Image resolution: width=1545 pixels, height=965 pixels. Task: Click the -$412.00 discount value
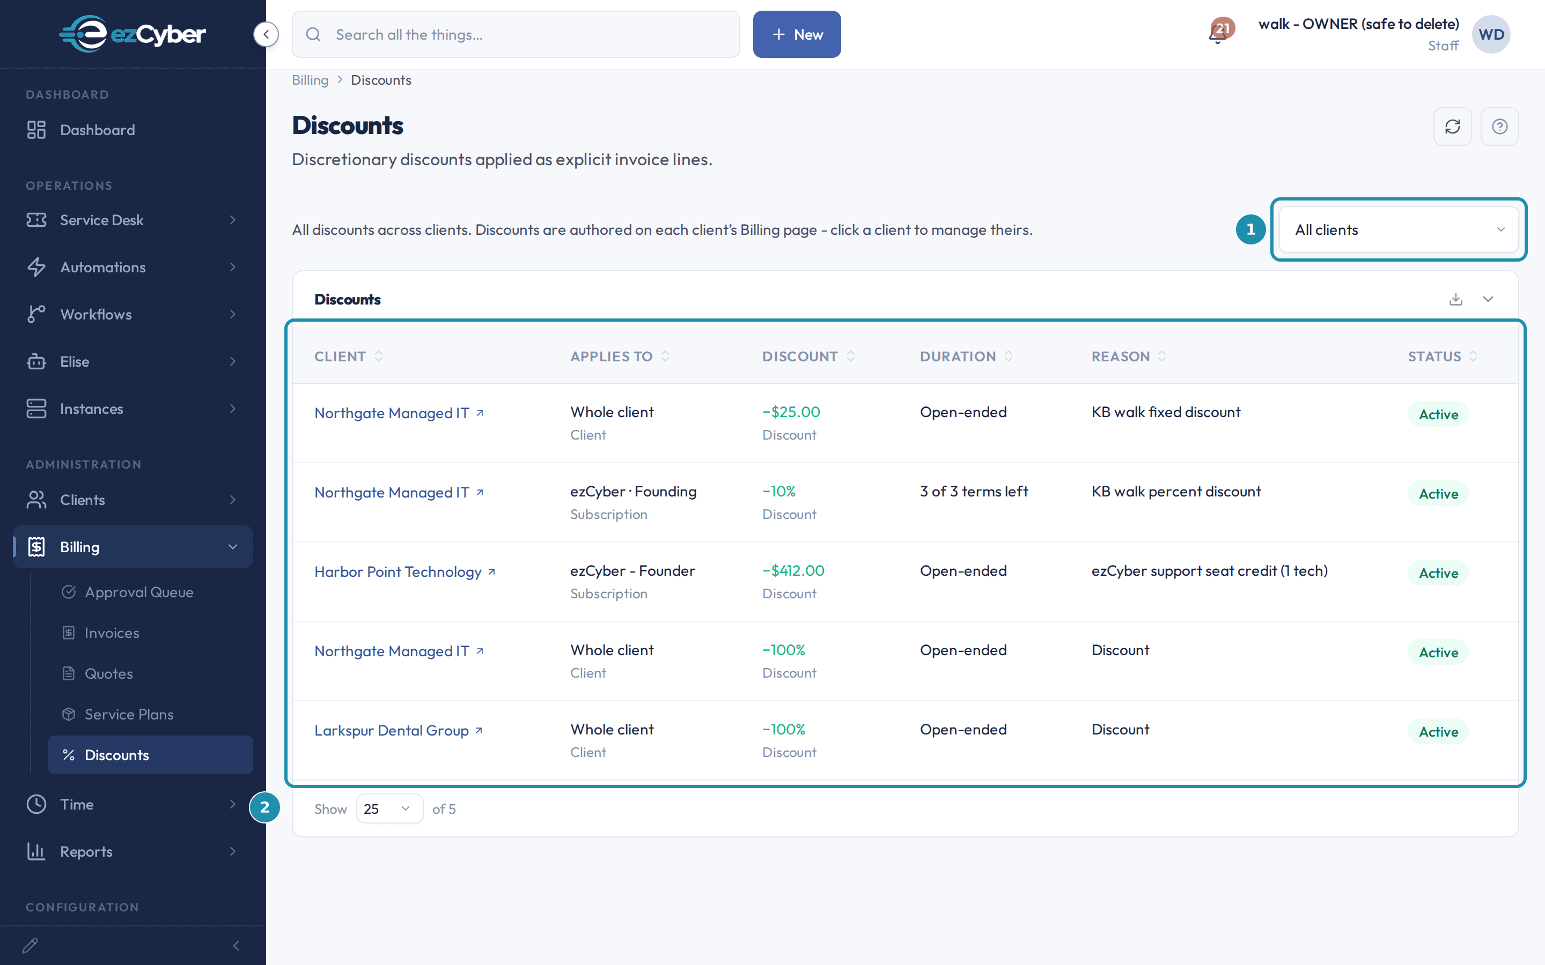(793, 570)
